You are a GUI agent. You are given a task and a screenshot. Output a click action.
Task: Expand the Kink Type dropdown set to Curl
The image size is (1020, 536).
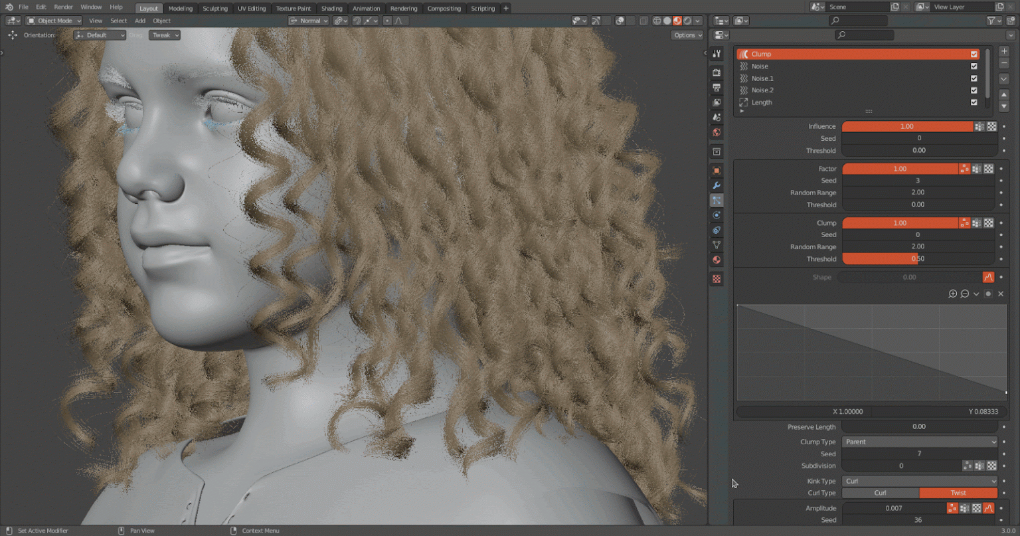coord(919,480)
